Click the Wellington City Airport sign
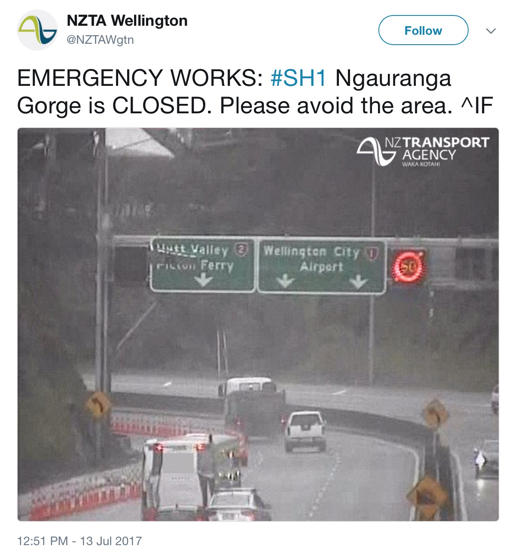 (x=321, y=266)
